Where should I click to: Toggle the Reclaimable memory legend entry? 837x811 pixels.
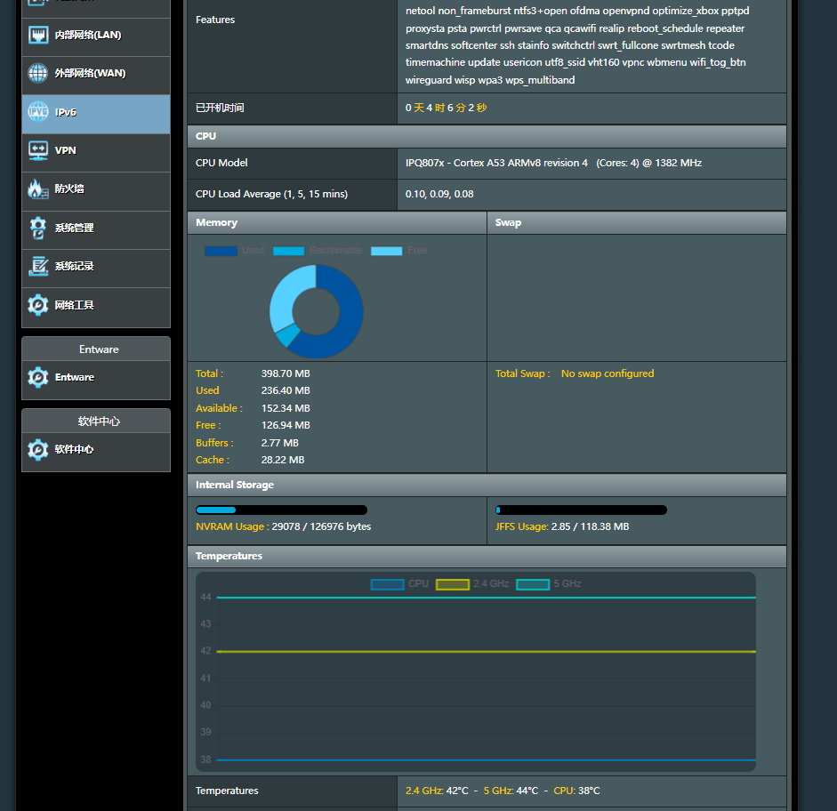[x=317, y=251]
